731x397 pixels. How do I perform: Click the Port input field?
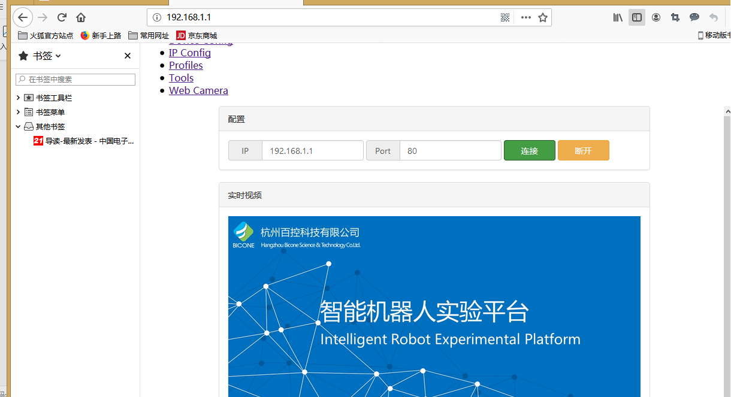[451, 151]
